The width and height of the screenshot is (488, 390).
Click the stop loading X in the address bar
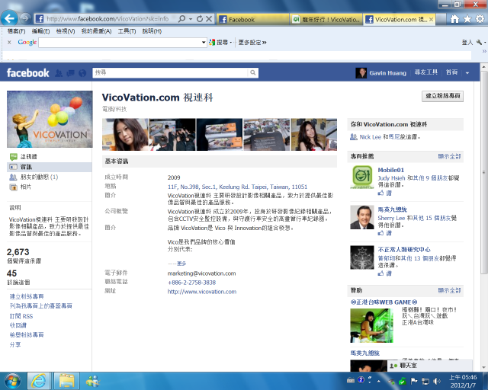(209, 19)
